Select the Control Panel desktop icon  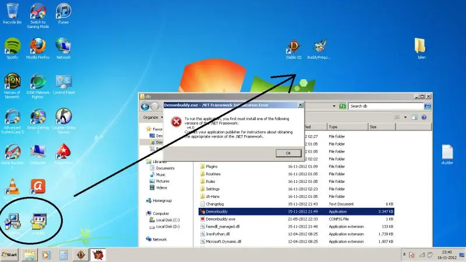coord(63,82)
